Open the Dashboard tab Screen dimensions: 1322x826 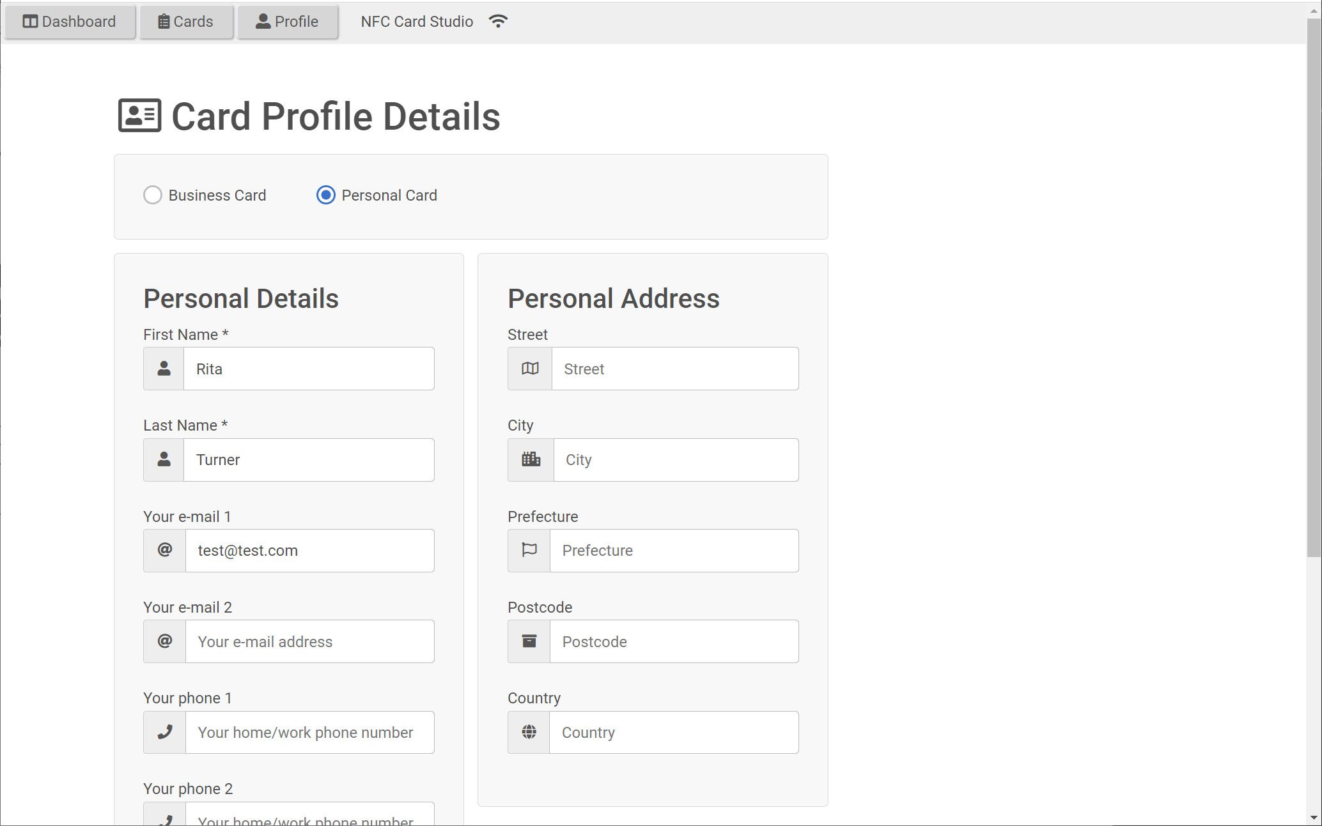[x=70, y=22]
